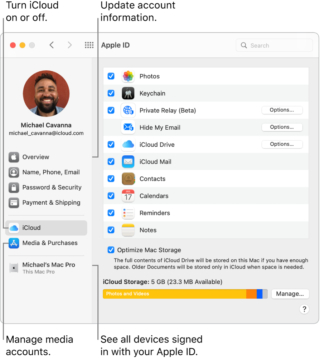
Task: Select the Photos icon in iCloud services list
Action: click(128, 76)
